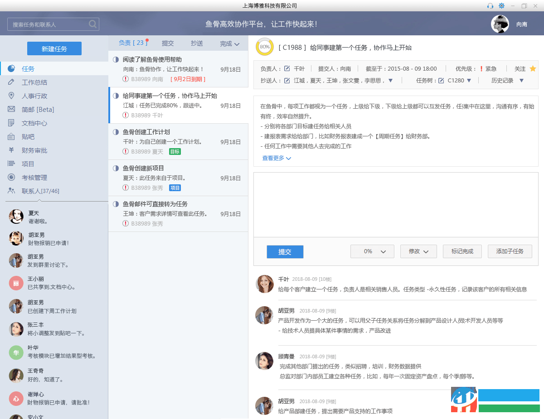Click the 新建任务 button
This screenshot has height=419, width=544.
coord(54,48)
